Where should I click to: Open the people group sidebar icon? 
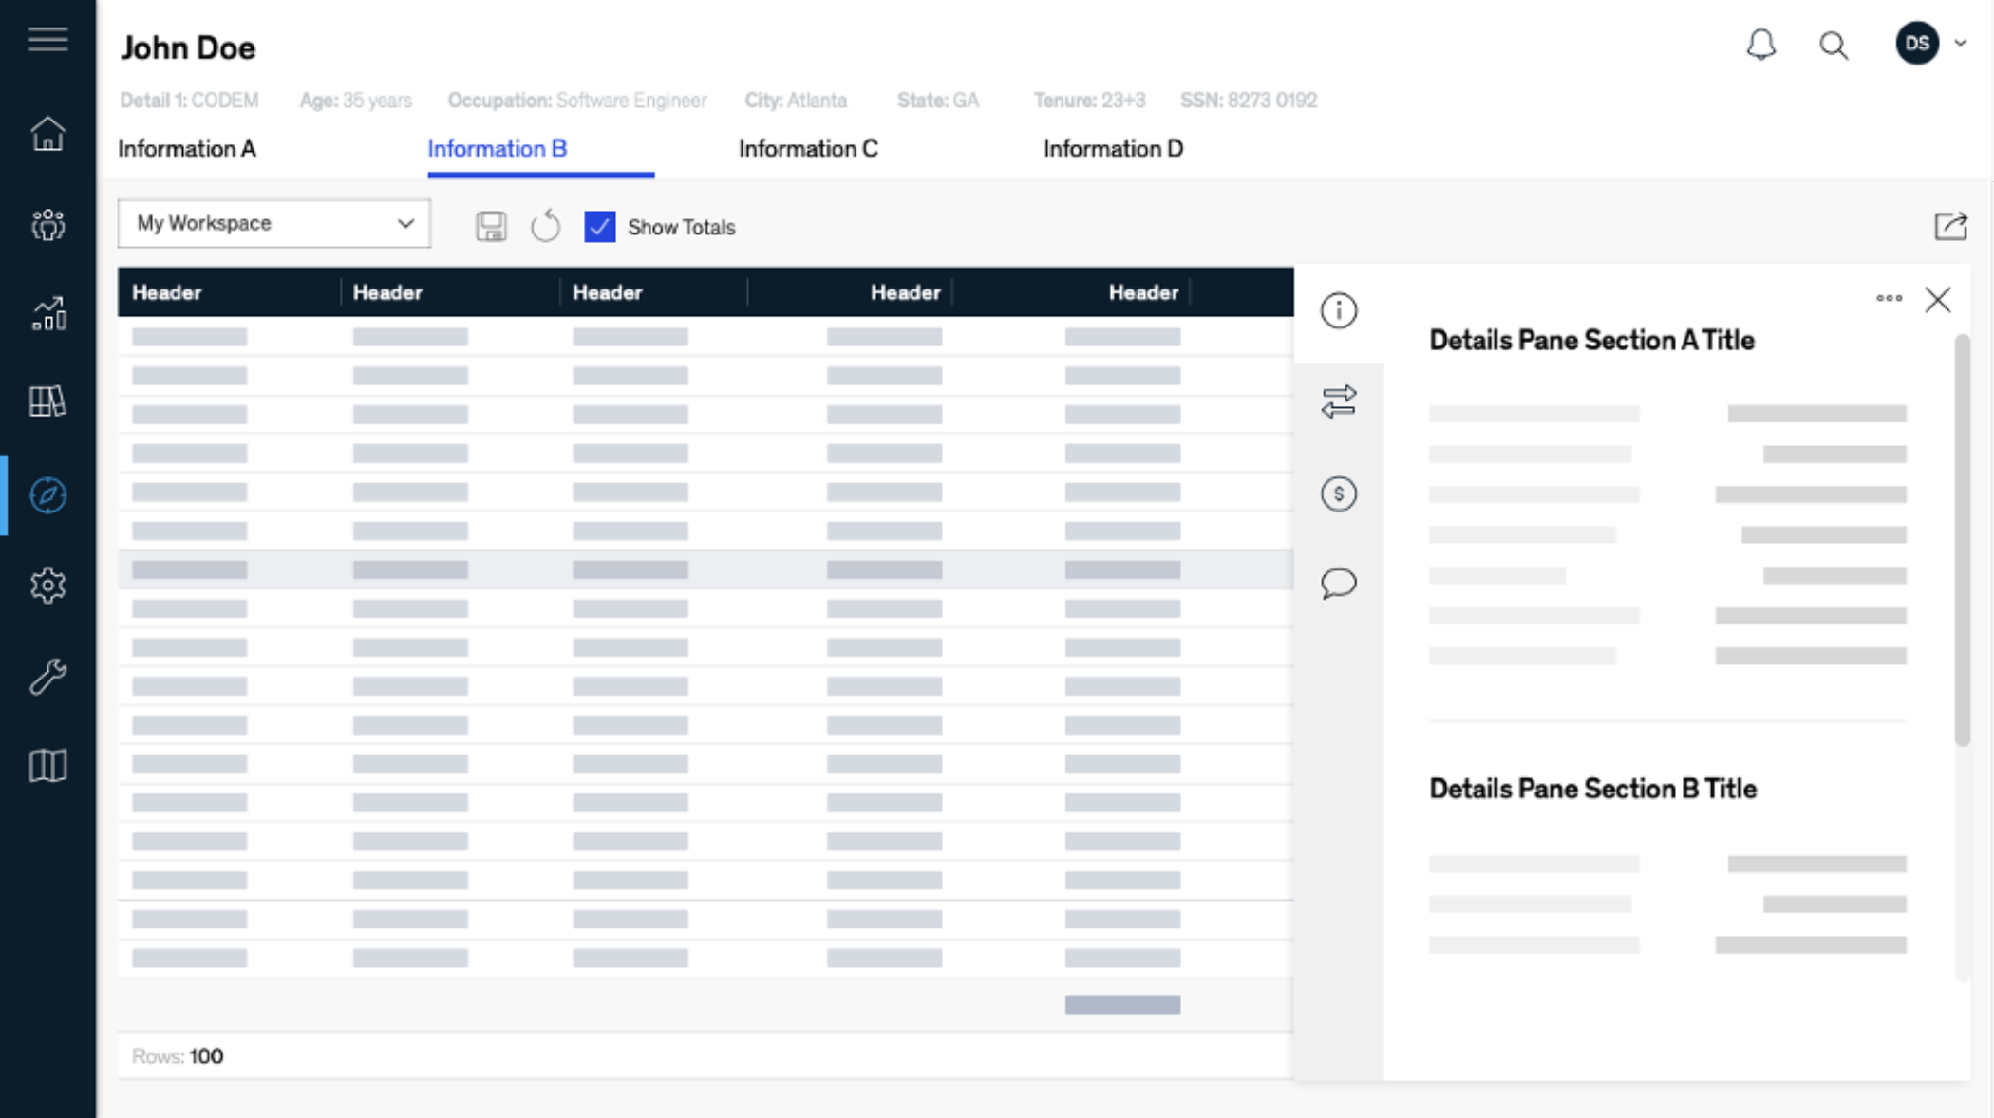(47, 225)
